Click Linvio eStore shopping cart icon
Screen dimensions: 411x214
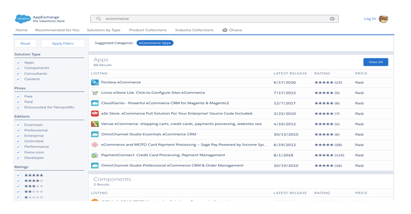pyautogui.click(x=95, y=93)
